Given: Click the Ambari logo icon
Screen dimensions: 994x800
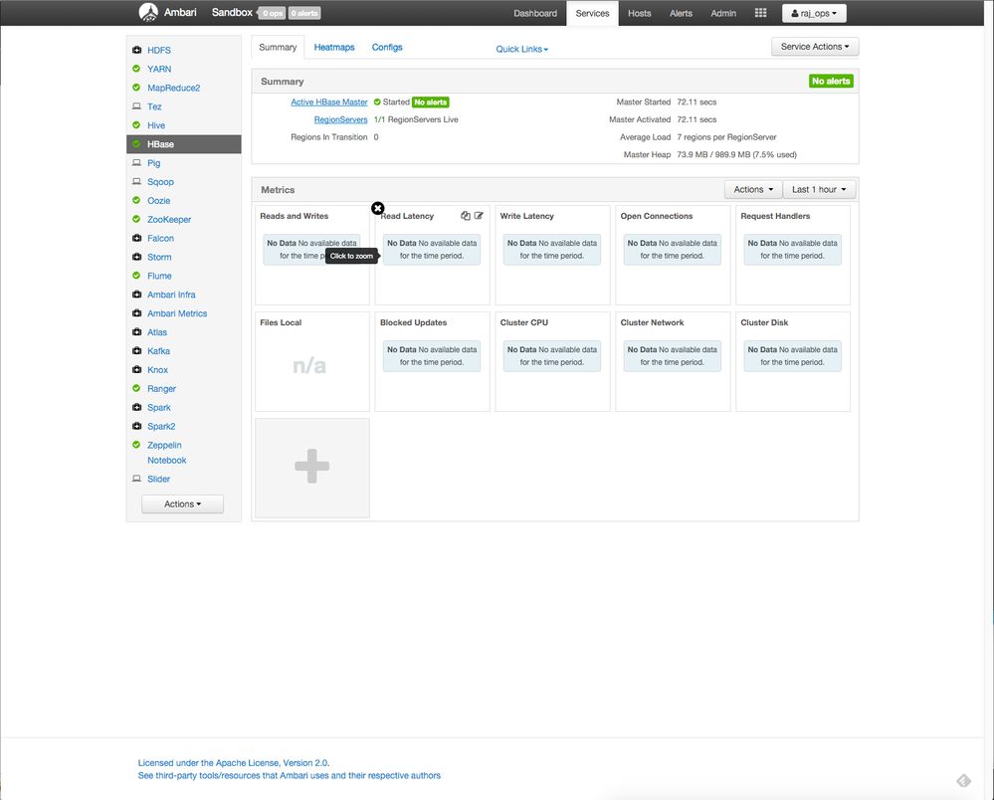Looking at the screenshot, I should pyautogui.click(x=148, y=12).
